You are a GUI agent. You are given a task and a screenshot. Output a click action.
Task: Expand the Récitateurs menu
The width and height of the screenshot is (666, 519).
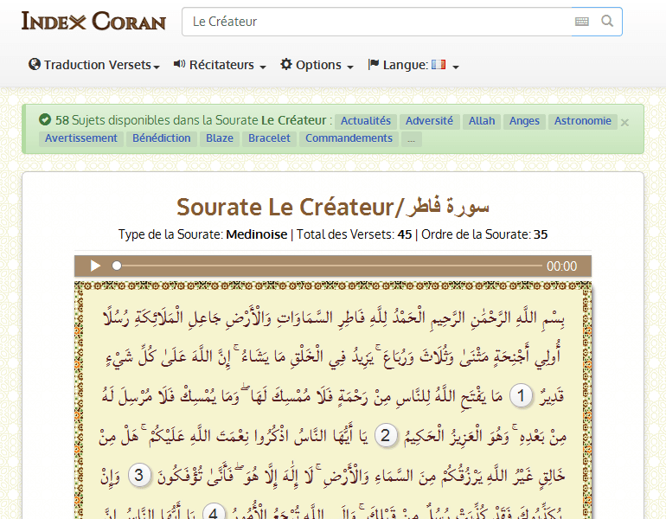tap(220, 65)
